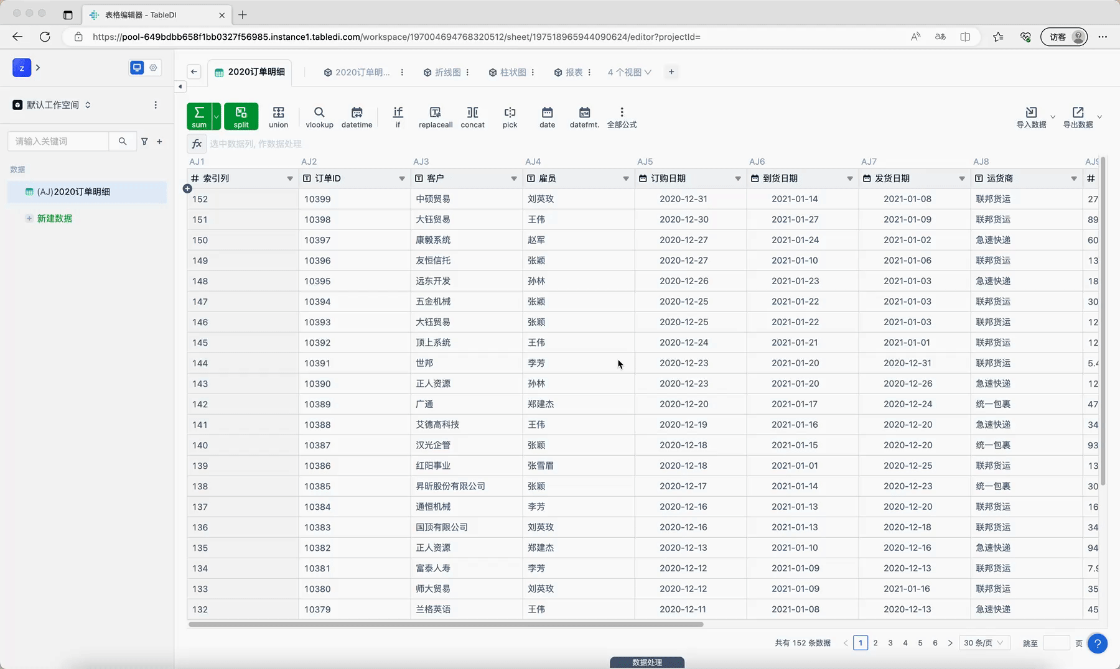Open the 订购日期 column filter dropdown
The image size is (1120, 669).
click(x=738, y=178)
